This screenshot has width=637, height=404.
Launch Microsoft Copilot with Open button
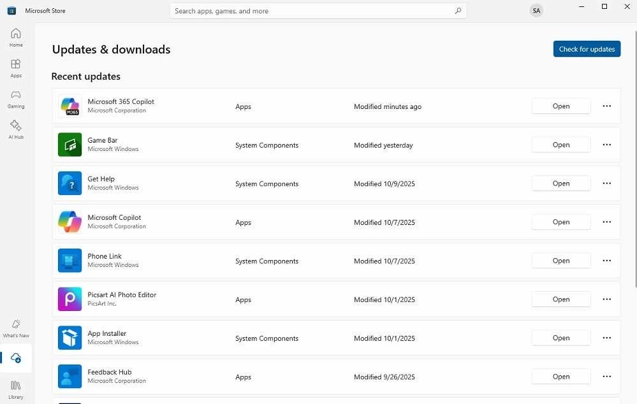[560, 222]
